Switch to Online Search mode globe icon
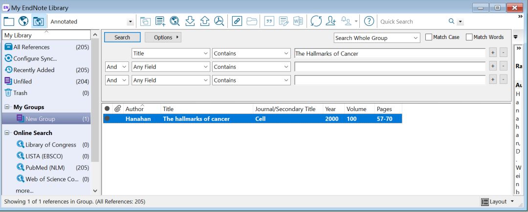Image resolution: width=528 pixels, height=212 pixels. 23,21
